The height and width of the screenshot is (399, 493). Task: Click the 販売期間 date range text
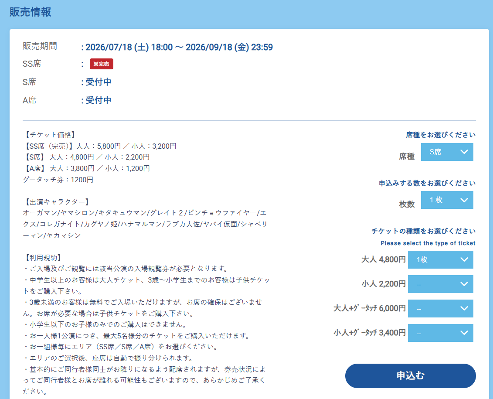(x=179, y=47)
